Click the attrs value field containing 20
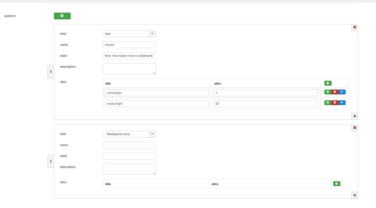This screenshot has width=376, height=208. (266, 104)
